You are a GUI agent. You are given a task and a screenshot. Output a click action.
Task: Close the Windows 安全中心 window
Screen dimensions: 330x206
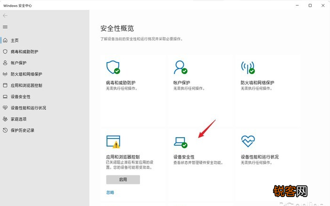click(323, 6)
